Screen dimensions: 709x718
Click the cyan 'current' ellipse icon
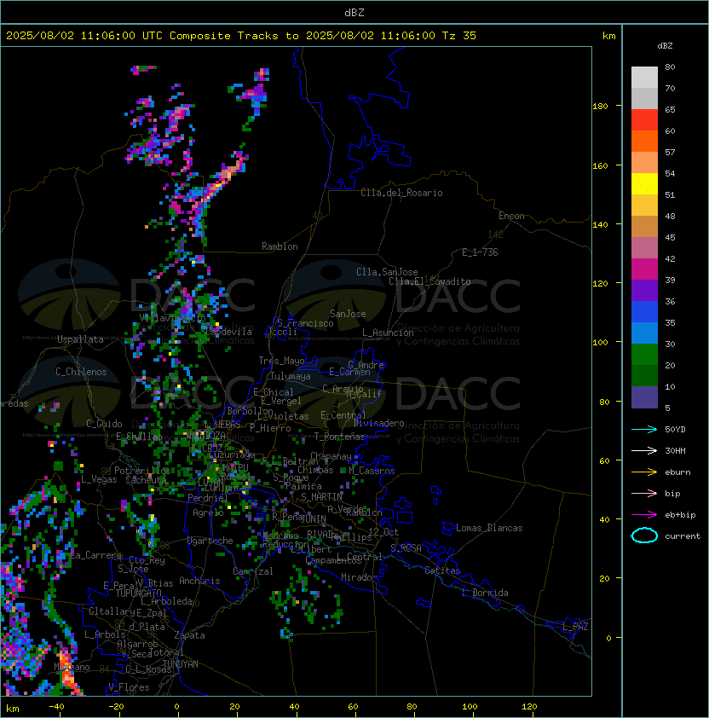[x=644, y=536]
